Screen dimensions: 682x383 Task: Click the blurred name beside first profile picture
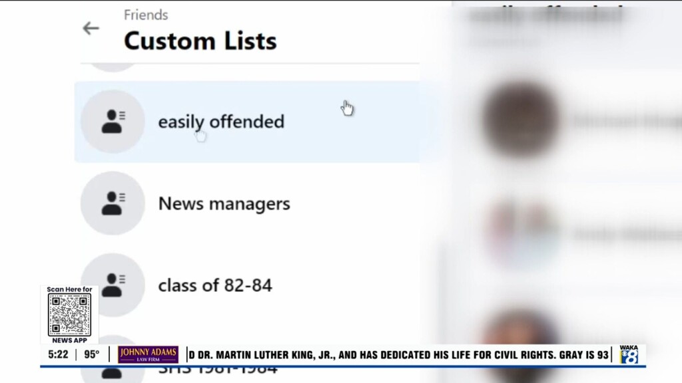click(623, 121)
